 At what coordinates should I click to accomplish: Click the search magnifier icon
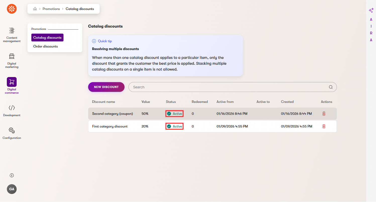click(x=331, y=87)
